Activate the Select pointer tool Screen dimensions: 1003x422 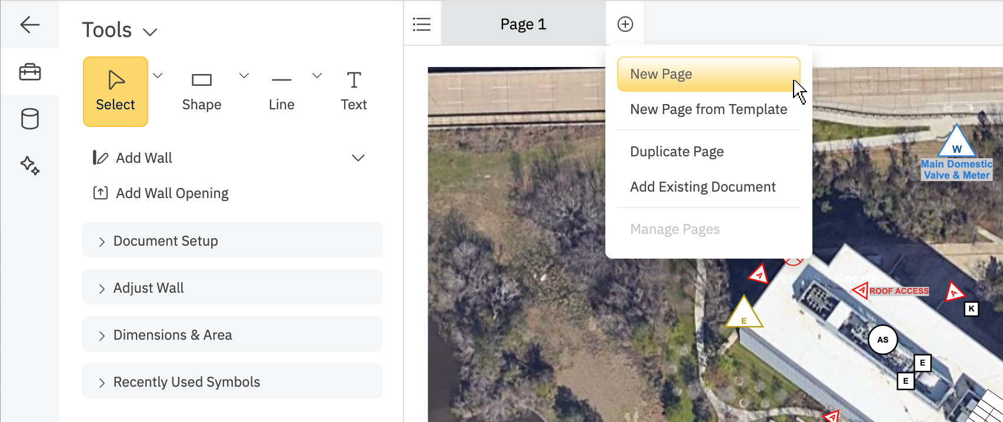point(115,92)
